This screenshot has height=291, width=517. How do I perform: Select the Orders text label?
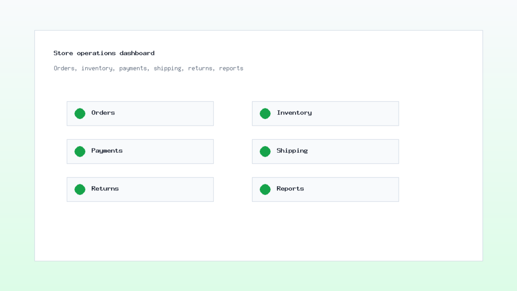click(x=103, y=113)
